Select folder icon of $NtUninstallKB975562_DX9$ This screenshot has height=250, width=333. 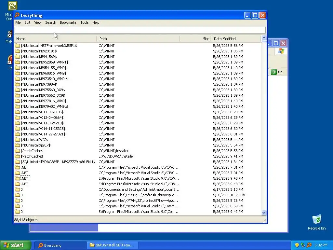pyautogui.click(x=18, y=95)
